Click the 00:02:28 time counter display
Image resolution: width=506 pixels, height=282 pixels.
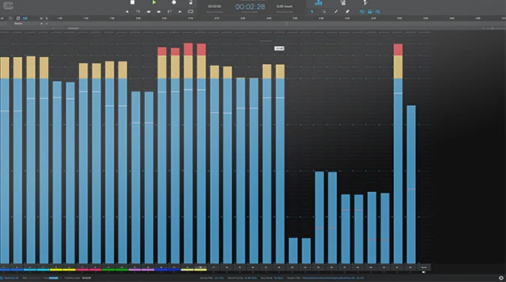click(x=250, y=7)
